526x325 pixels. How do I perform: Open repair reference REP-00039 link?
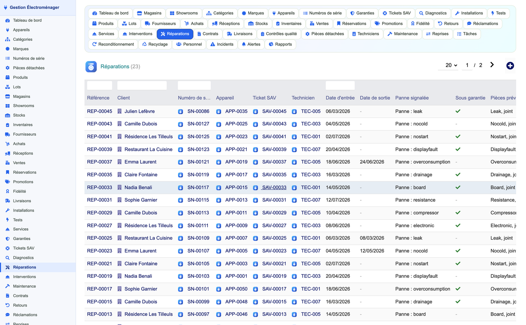(x=99, y=149)
